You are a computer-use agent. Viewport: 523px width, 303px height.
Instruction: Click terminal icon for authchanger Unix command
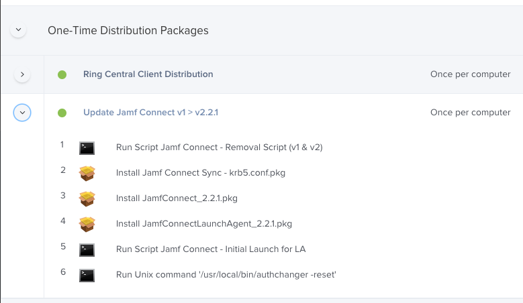coord(87,276)
